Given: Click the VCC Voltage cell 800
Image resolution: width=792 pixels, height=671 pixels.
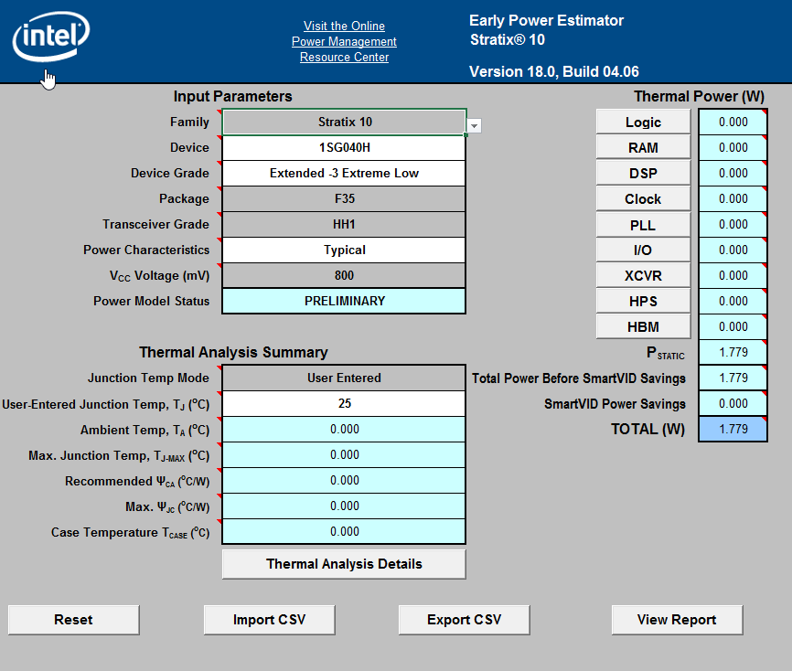Looking at the screenshot, I should point(344,276).
